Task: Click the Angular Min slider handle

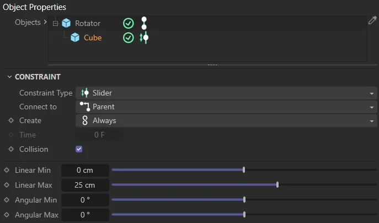Action: click(244, 200)
